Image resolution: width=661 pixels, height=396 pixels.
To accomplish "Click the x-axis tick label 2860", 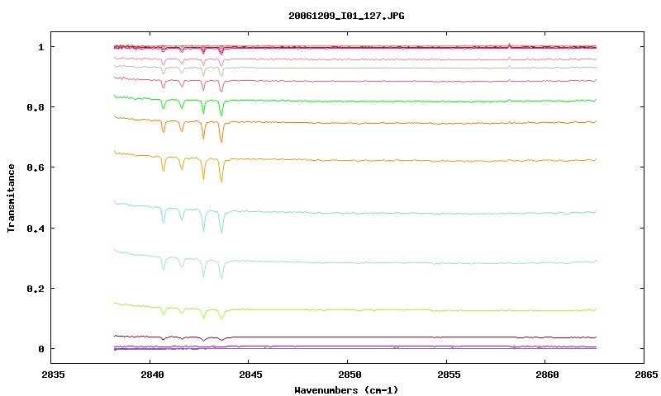I will (x=547, y=375).
